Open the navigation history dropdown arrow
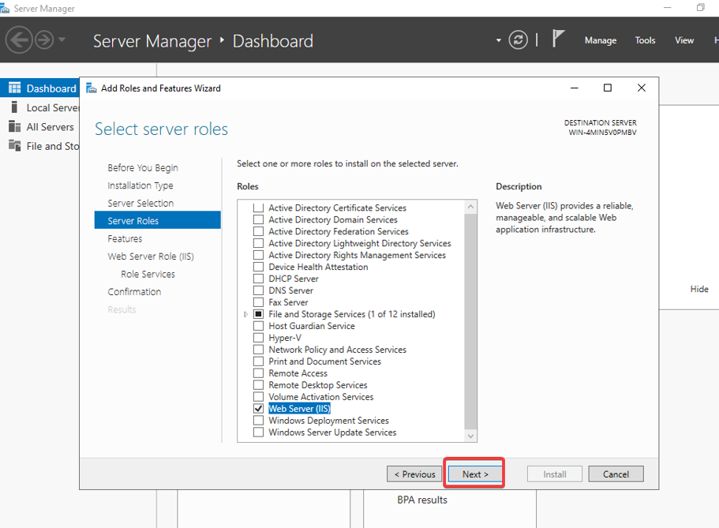719x528 pixels. pos(62,40)
